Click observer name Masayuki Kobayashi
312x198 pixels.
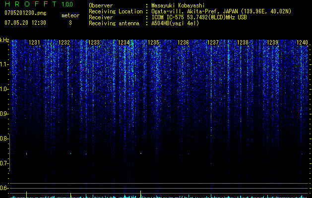(x=178, y=5)
